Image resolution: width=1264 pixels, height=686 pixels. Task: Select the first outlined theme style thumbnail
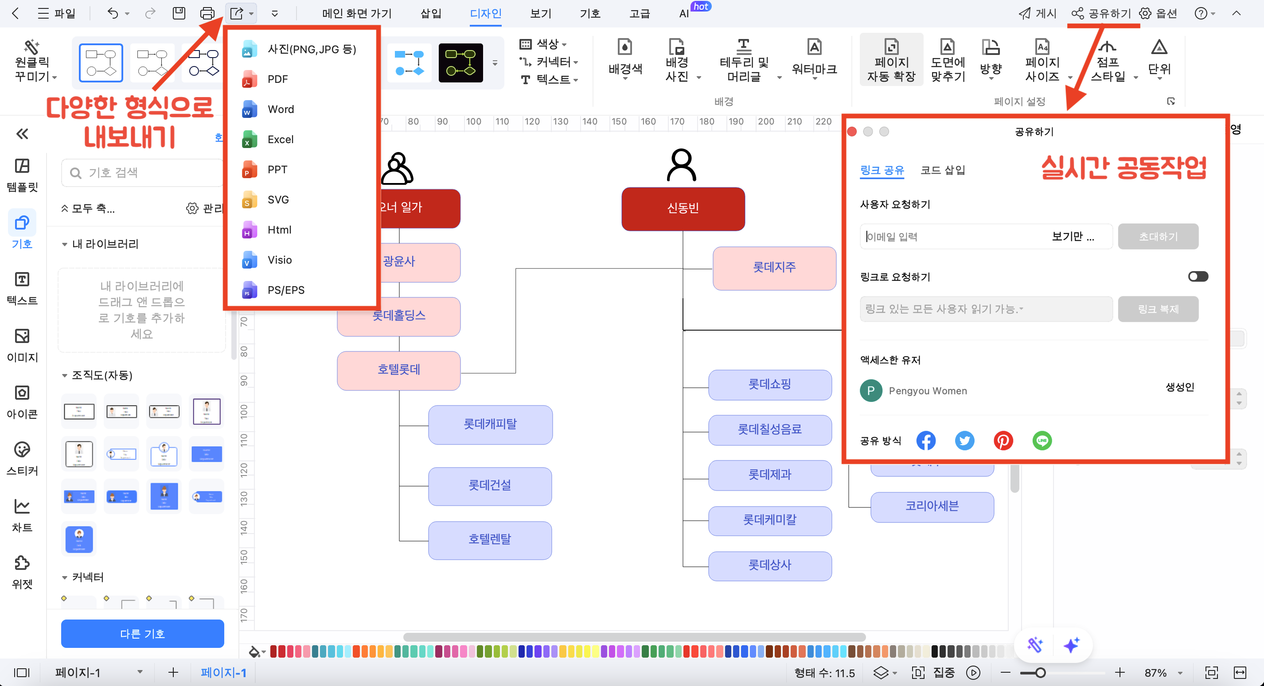click(x=101, y=63)
